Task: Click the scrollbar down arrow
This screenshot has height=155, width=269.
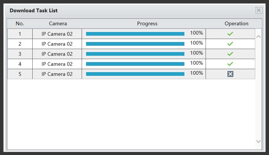Action: (x=258, y=141)
